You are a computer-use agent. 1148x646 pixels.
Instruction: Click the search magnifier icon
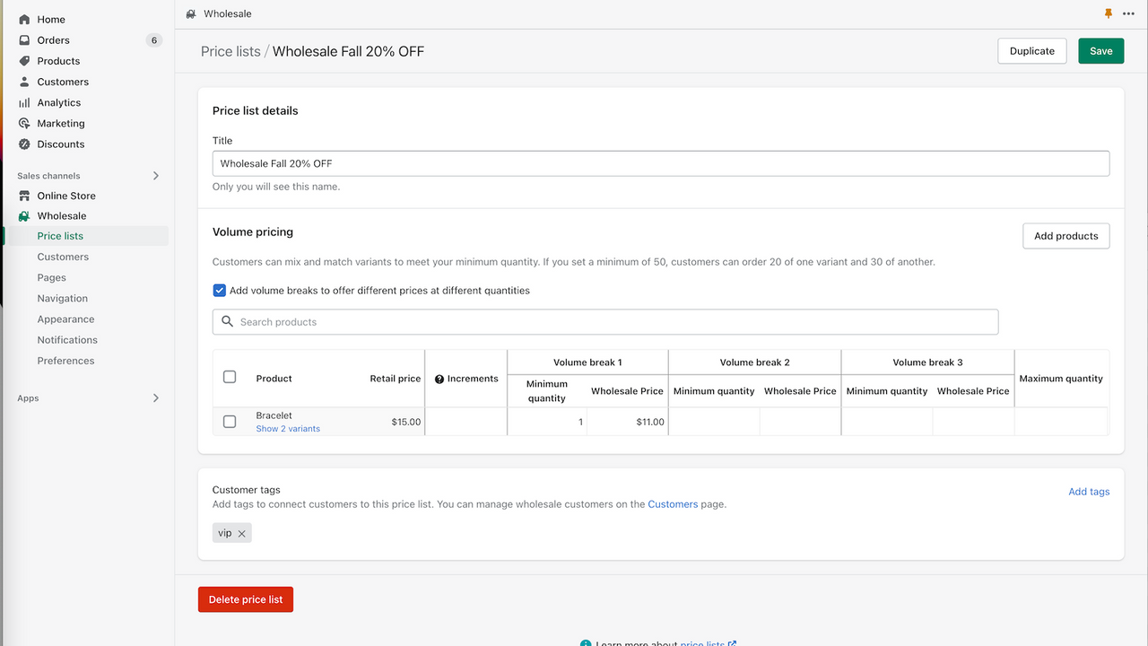coord(228,321)
